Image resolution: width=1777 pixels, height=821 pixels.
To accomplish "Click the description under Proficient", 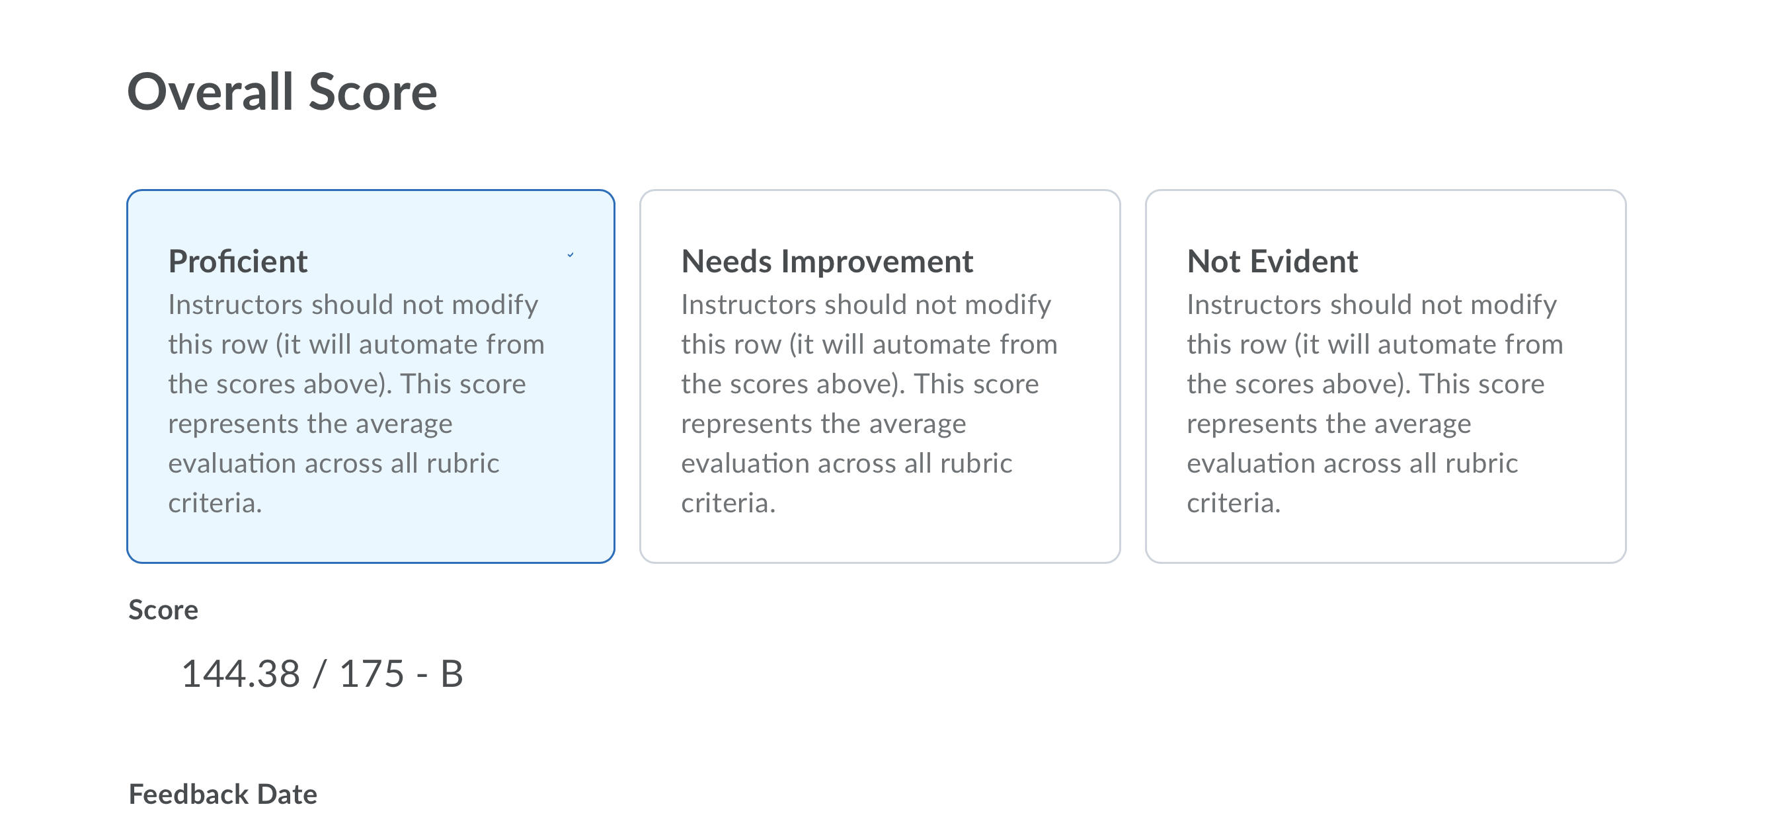I will click(356, 404).
